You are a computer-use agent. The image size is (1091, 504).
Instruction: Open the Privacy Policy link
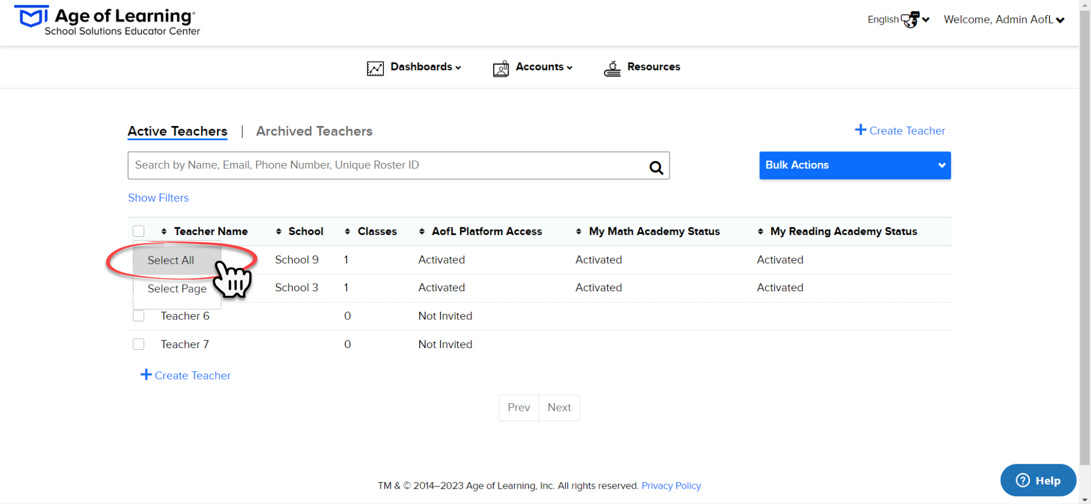[x=671, y=486]
